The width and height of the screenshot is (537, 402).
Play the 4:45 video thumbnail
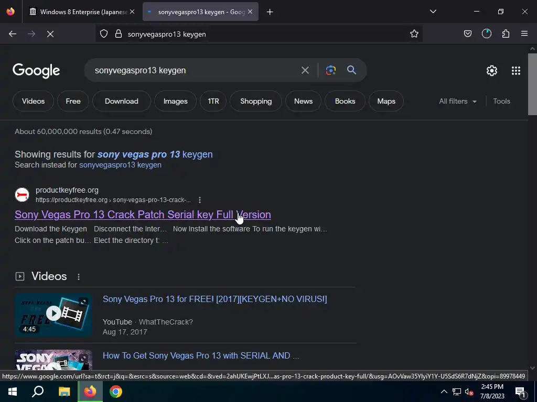pos(53,315)
